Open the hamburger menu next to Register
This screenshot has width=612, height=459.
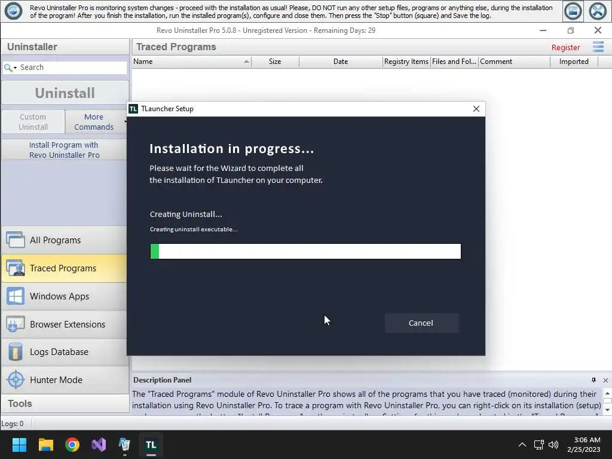(598, 47)
